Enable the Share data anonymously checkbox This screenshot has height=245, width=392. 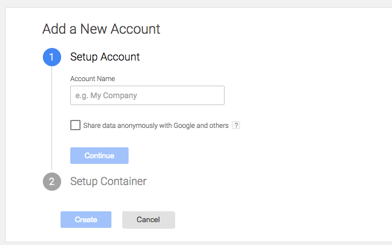(x=75, y=125)
